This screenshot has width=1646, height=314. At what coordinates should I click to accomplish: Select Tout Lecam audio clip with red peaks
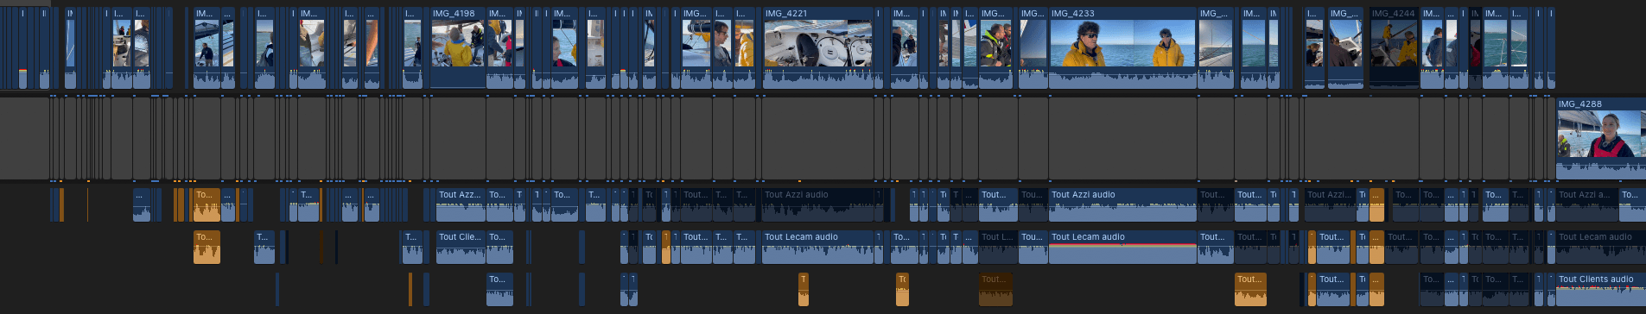pos(1122,248)
